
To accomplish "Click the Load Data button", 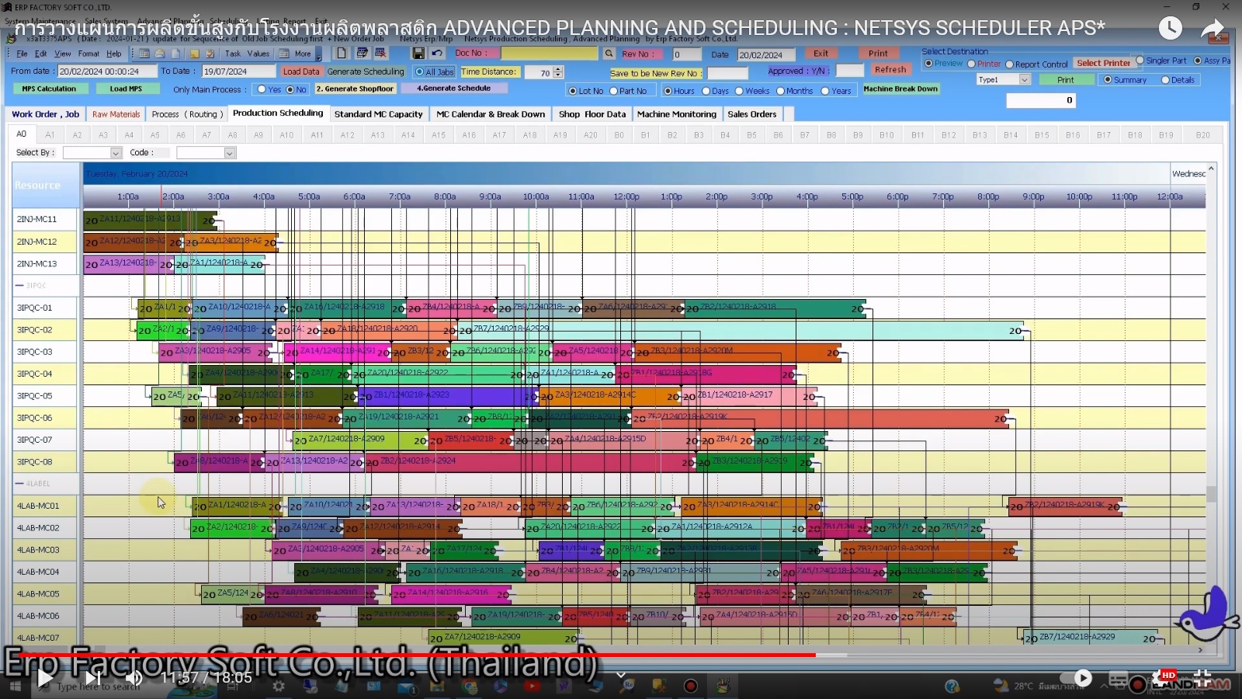I will (x=300, y=71).
